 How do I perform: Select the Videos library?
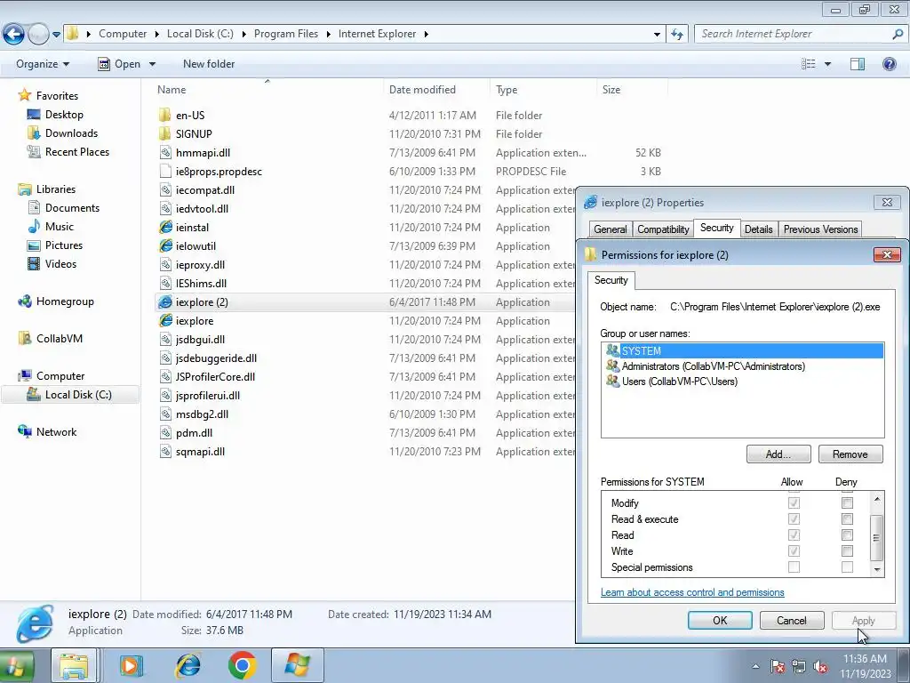[60, 263]
